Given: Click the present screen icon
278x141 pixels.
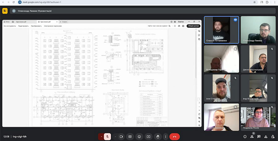Looking at the screenshot, I should pyautogui.click(x=148, y=136).
